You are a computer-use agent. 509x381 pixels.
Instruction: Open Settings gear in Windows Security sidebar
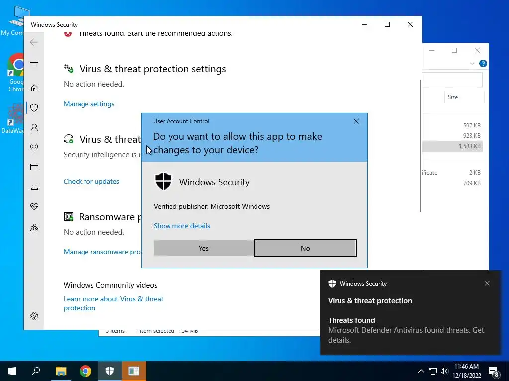pyautogui.click(x=34, y=316)
